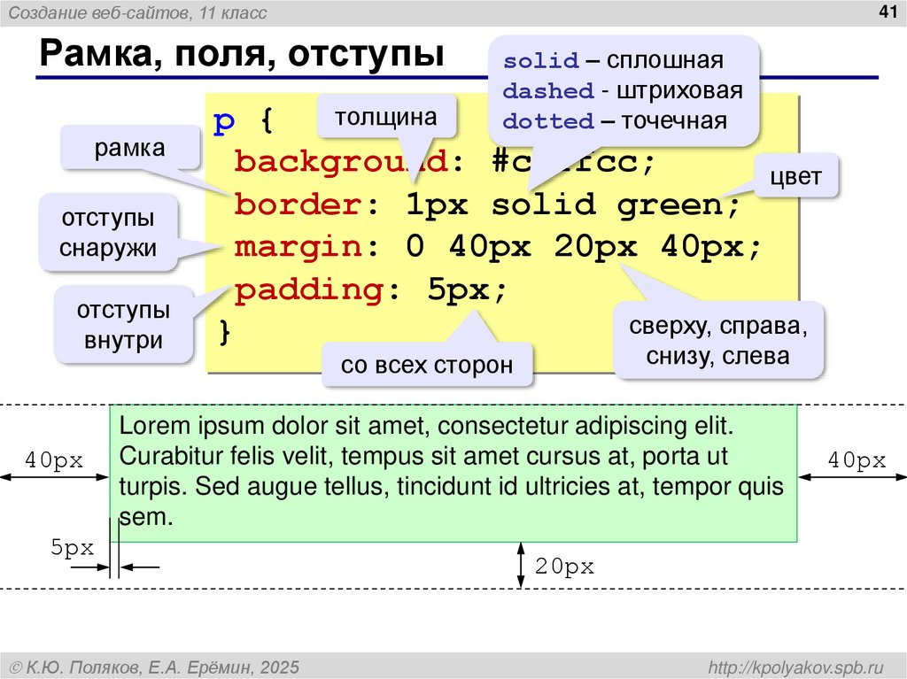
Task: Click the 'background' property in the code
Action: tap(341, 162)
